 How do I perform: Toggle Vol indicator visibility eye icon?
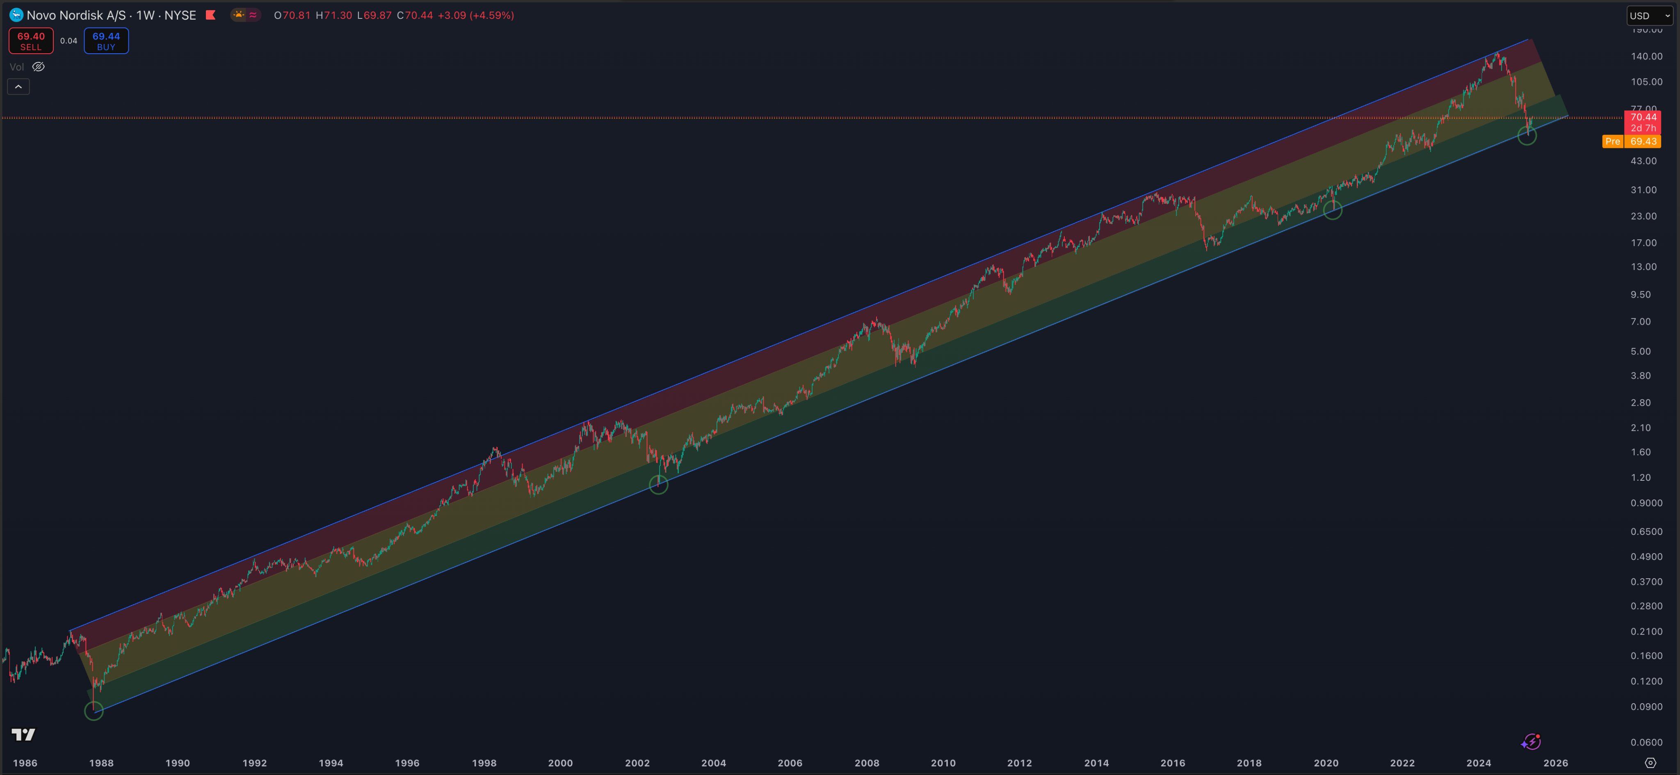39,66
